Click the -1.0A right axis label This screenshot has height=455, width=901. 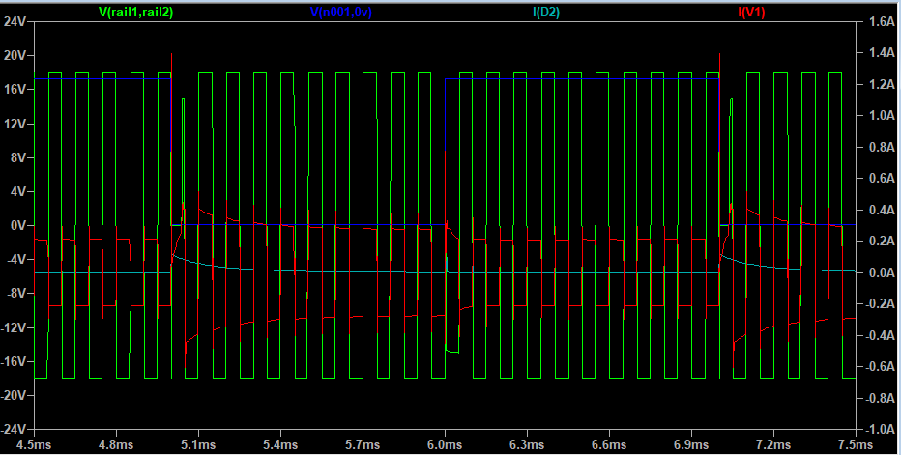click(881, 429)
